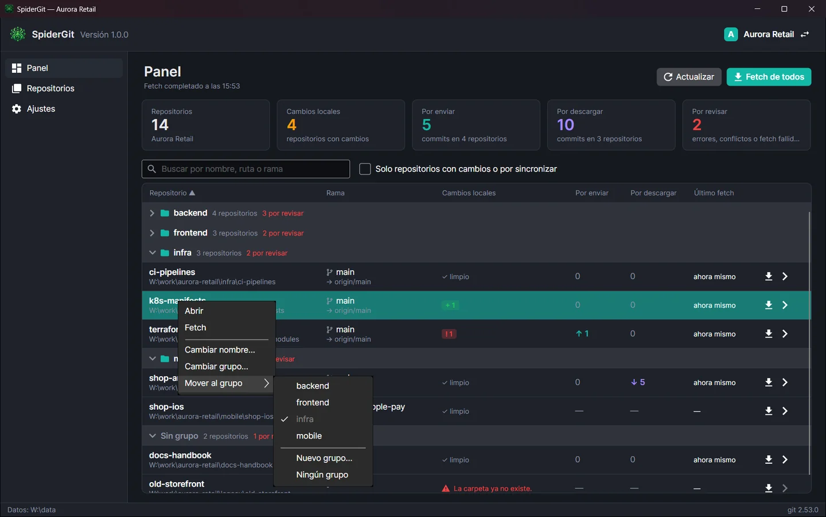
Task: Fetch the k8s-manifests repository via its download icon
Action: pos(769,305)
